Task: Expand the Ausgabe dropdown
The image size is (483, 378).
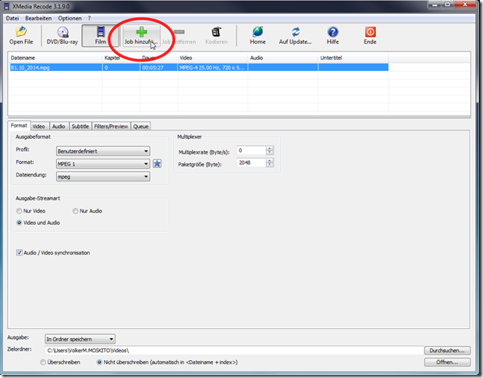Action: point(79,339)
